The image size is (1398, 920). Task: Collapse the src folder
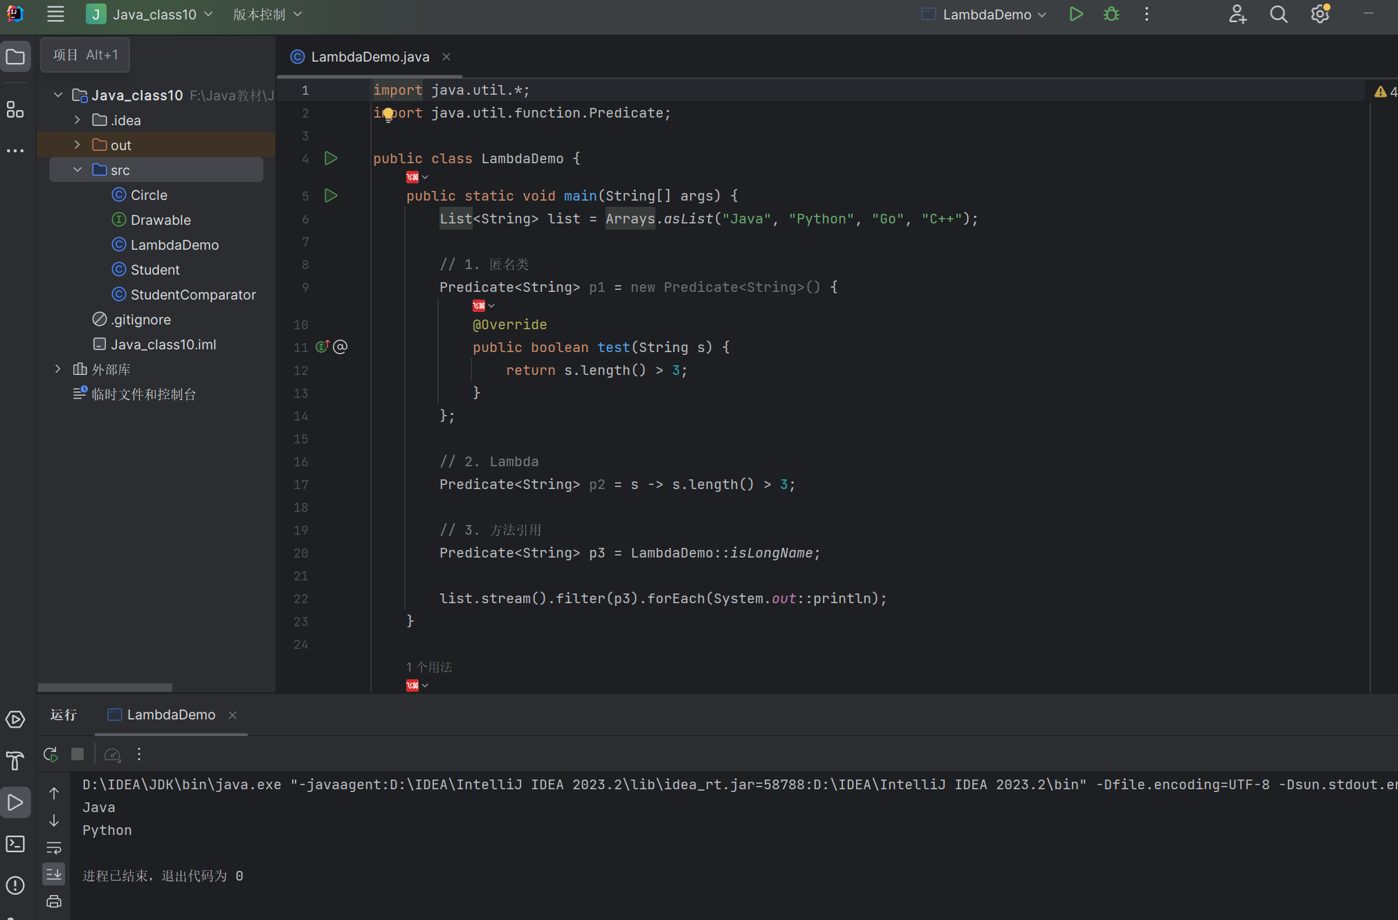(78, 170)
